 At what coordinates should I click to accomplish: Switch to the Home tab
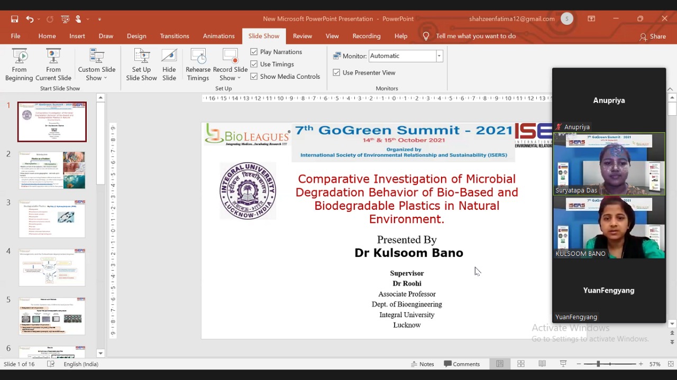point(47,36)
